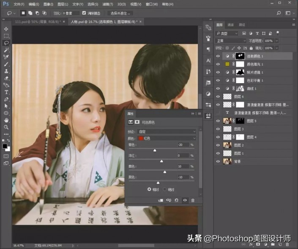Screen dimensions: 298x249
Task: Open the 填充 fill dropdown arrow
Action: [x=277, y=48]
